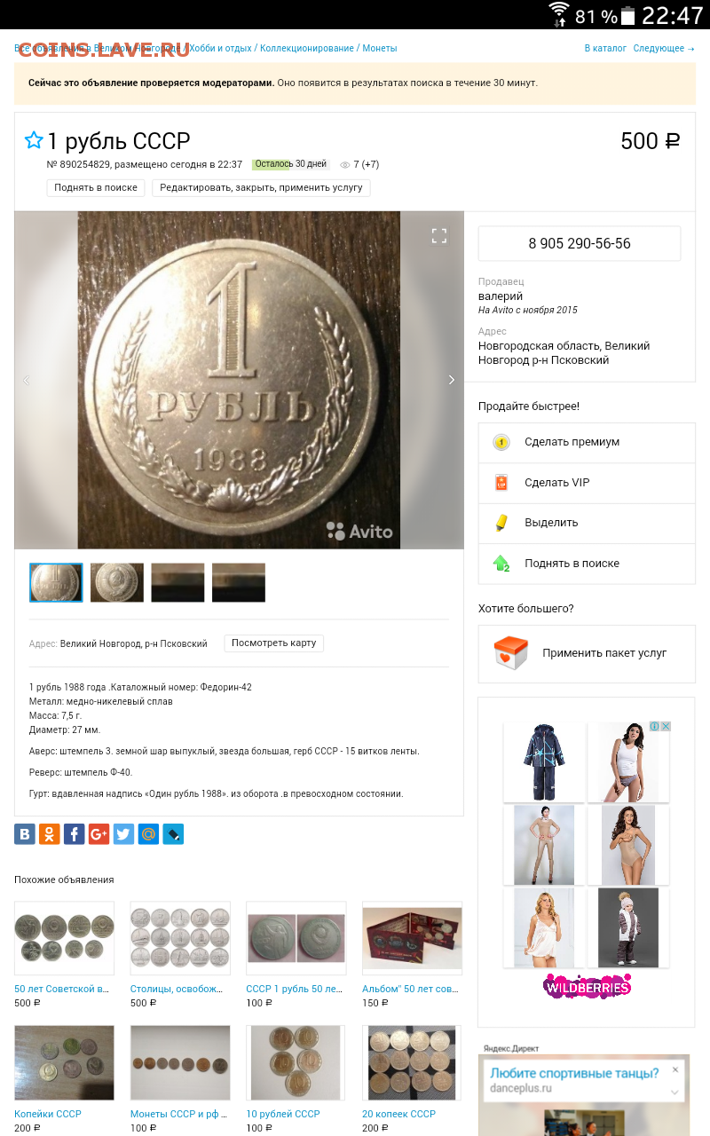Image resolution: width=710 pixels, height=1136 pixels.
Task: Open Применить пакет услуг
Action: (x=587, y=653)
